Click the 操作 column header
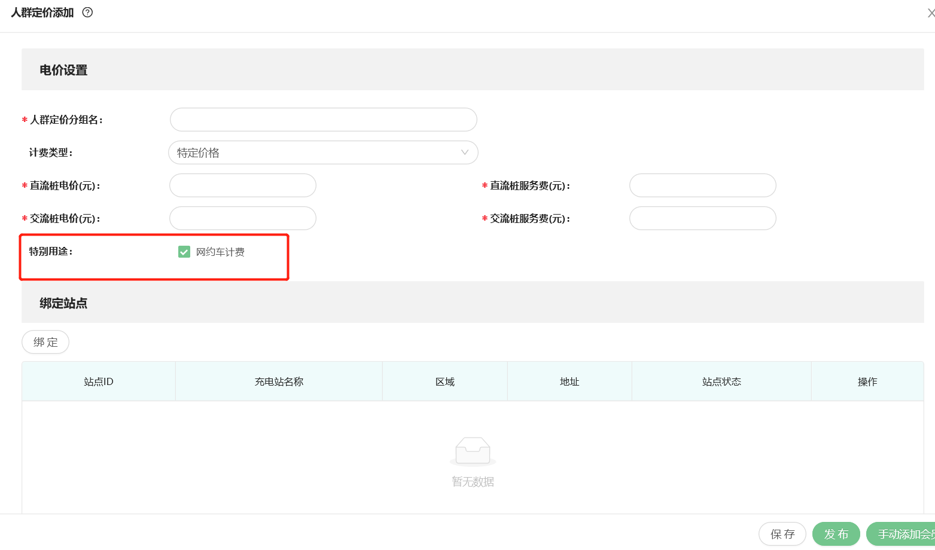Image resolution: width=935 pixels, height=550 pixels. pos(867,381)
